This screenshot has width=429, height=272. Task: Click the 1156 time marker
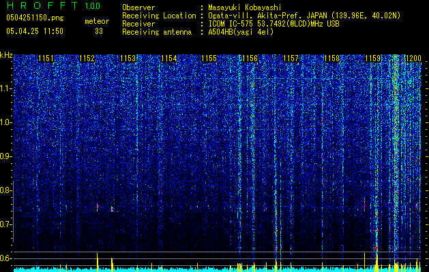coord(250,58)
